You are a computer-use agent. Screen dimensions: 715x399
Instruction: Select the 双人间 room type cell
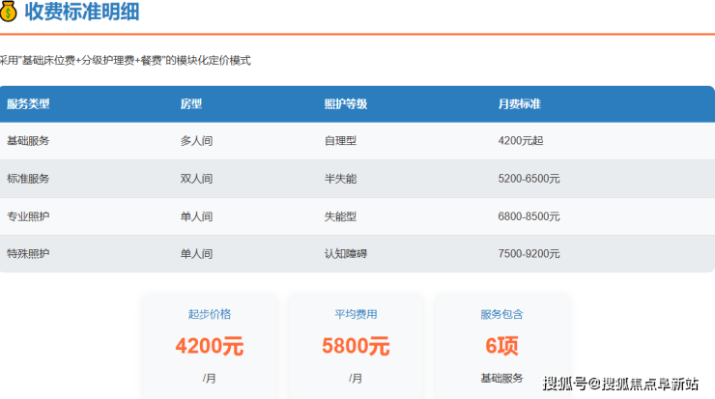click(x=196, y=179)
